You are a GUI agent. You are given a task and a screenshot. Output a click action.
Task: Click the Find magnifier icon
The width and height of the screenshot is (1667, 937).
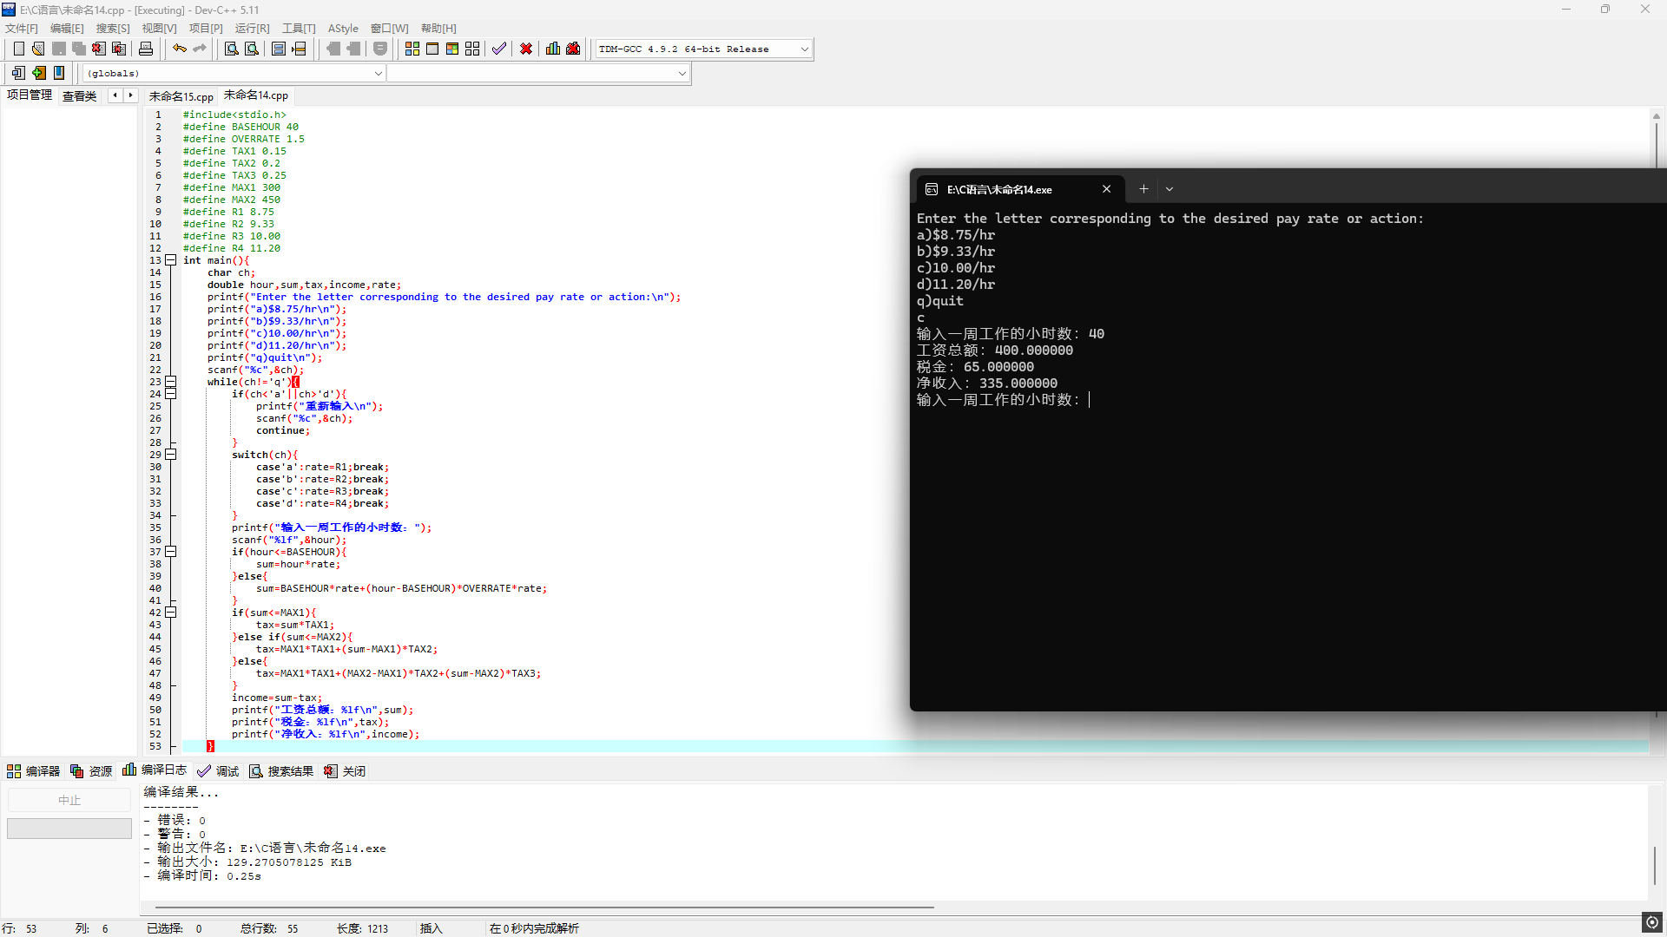(231, 49)
